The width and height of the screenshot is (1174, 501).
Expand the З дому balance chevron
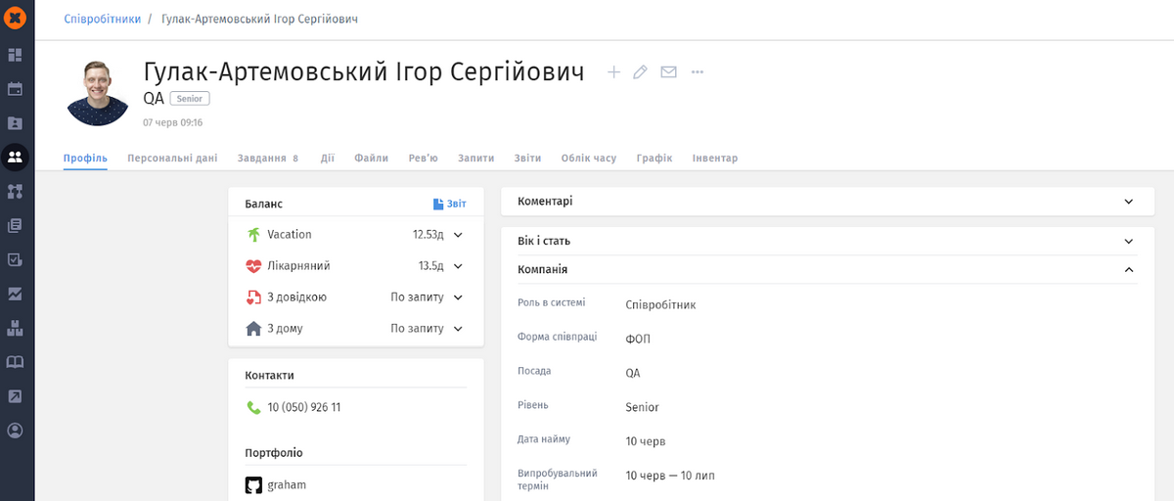pos(458,329)
